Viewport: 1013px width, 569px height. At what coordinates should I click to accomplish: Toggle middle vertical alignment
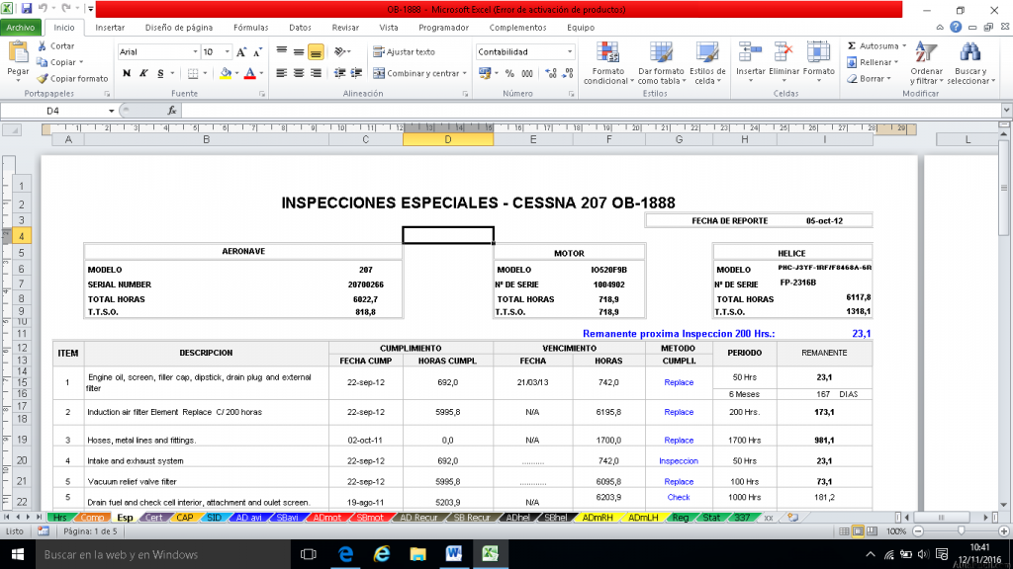pyautogui.click(x=299, y=52)
